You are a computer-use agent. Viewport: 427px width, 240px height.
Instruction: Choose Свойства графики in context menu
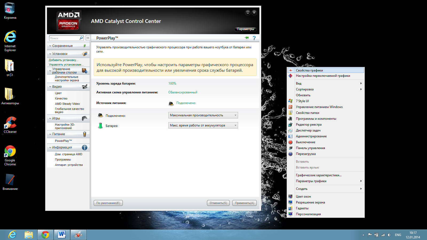(x=326, y=70)
